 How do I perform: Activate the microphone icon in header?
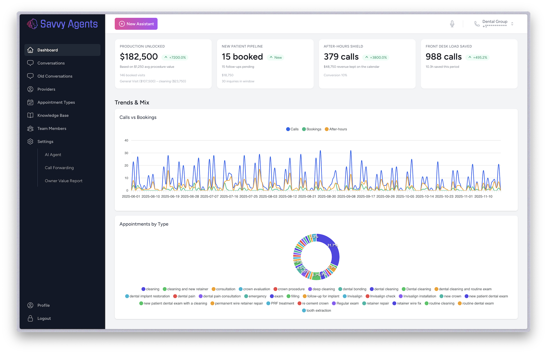[452, 24]
